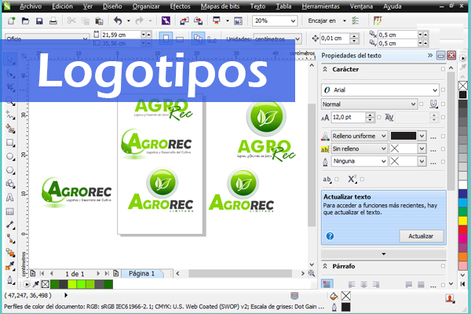Select the Polygon tool in toolbox
Screen dimensions: 471x314
click(x=10, y=170)
